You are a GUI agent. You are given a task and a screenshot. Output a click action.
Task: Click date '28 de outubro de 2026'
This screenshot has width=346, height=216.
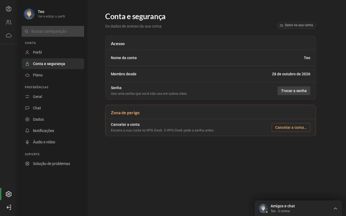pyautogui.click(x=291, y=74)
